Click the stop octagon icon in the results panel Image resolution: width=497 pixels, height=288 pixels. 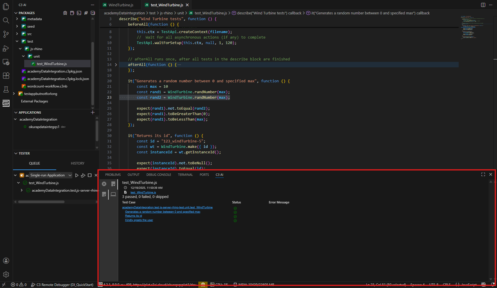[x=104, y=184]
